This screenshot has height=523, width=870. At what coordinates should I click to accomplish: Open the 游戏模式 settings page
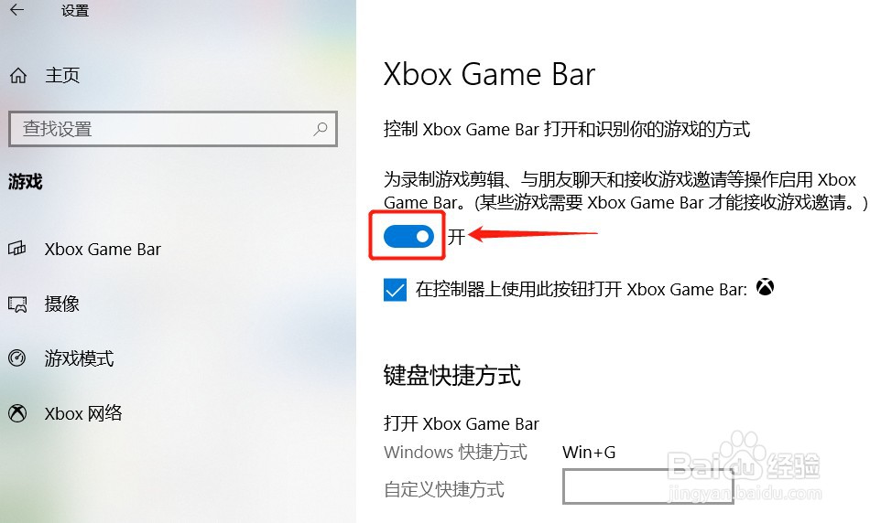pyautogui.click(x=80, y=358)
